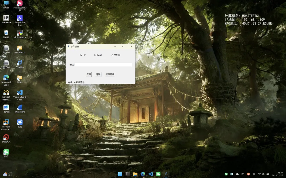Click the cloud tray icon

click(x=237, y=174)
